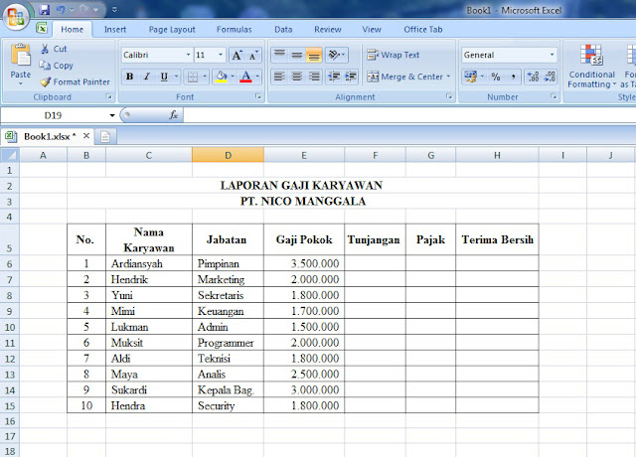Set Middle Align vertical alignment
This screenshot has width=636, height=457.
coord(296,55)
